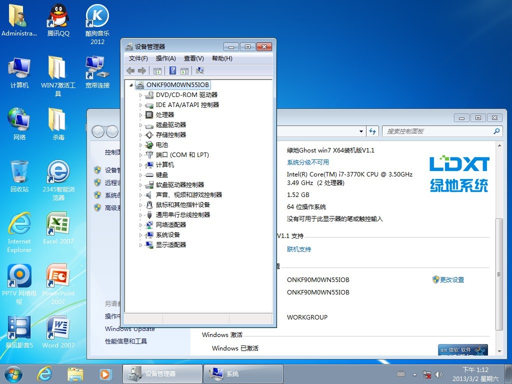
Task: Click refresh button in System window
Action: [x=372, y=131]
